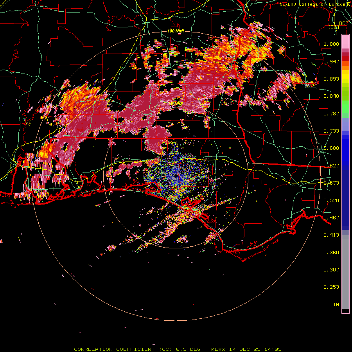Click the 100 NMI range ring label

point(176,31)
